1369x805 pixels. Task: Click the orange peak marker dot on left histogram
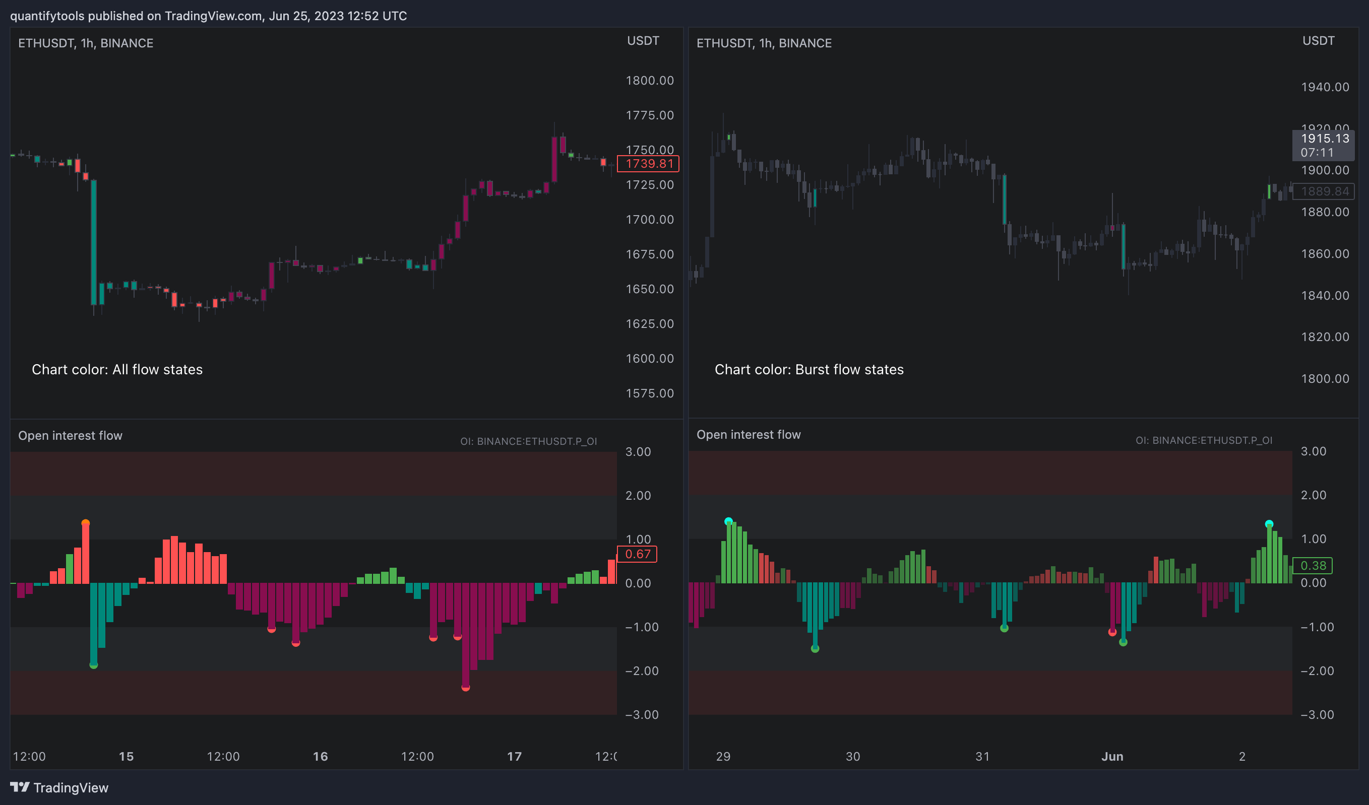coord(85,523)
